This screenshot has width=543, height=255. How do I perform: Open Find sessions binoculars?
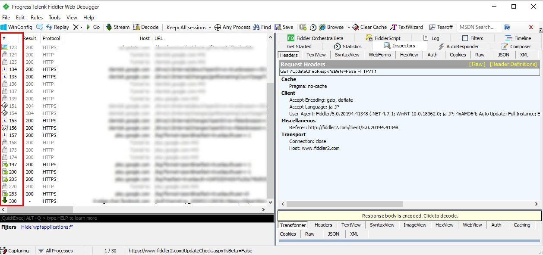pos(262,27)
